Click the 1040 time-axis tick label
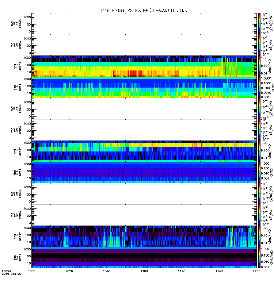Image resolution: width=274 pixels, height=292 pixels. 107,271
